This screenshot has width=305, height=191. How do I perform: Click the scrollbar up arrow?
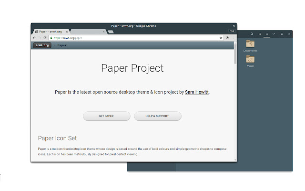235,42
